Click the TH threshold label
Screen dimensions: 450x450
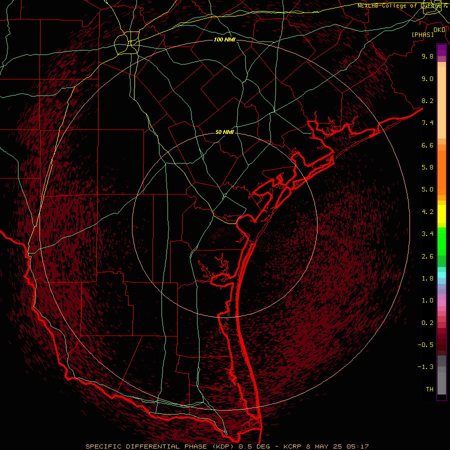(x=429, y=389)
